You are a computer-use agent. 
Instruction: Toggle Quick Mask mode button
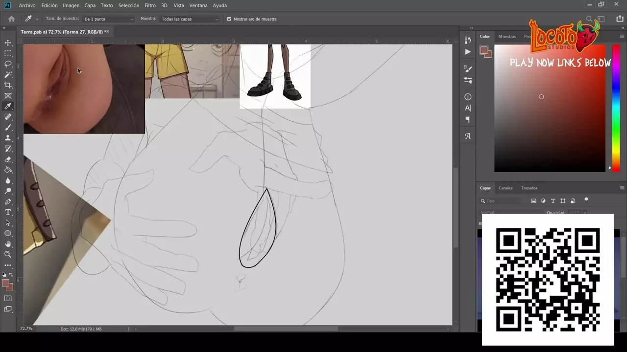[8, 298]
